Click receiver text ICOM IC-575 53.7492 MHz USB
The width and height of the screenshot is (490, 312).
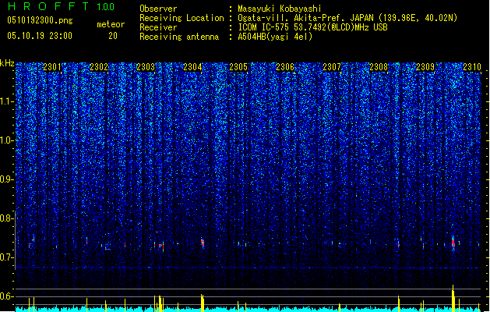coord(313,27)
